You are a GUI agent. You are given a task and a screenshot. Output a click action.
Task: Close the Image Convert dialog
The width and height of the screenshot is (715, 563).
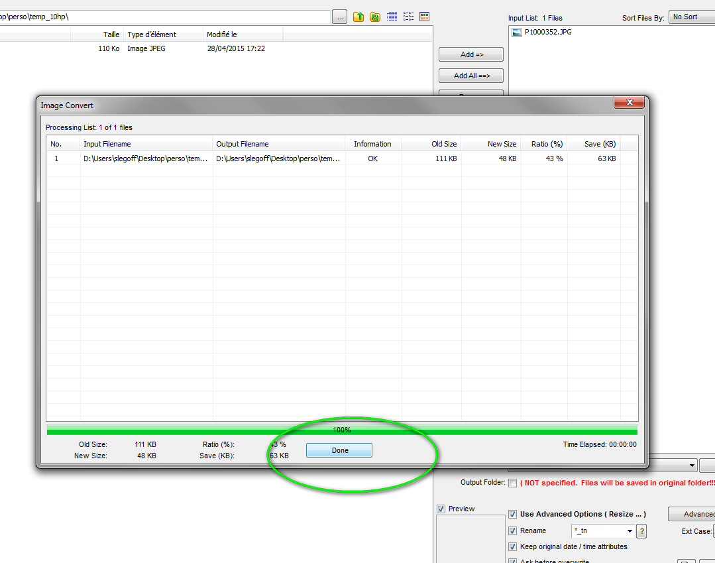pos(628,103)
